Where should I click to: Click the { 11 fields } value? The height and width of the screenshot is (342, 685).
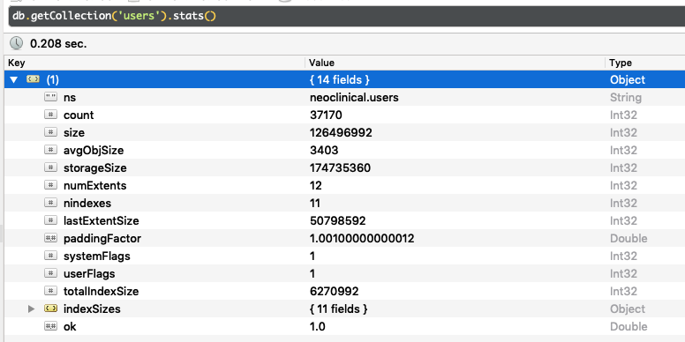point(339,309)
